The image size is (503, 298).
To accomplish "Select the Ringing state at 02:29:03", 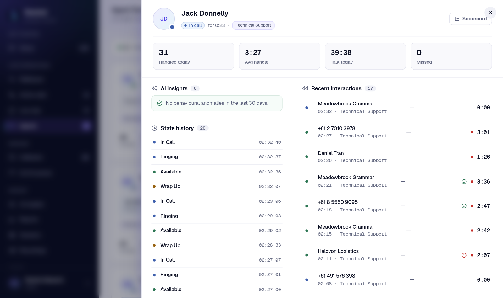I will pyautogui.click(x=217, y=216).
